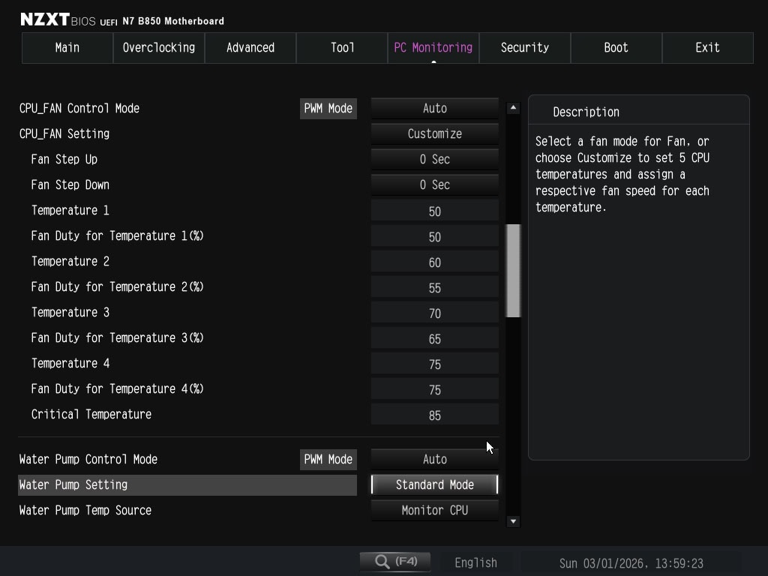The image size is (768, 576).
Task: Click the scroll up arrow
Action: coord(513,108)
